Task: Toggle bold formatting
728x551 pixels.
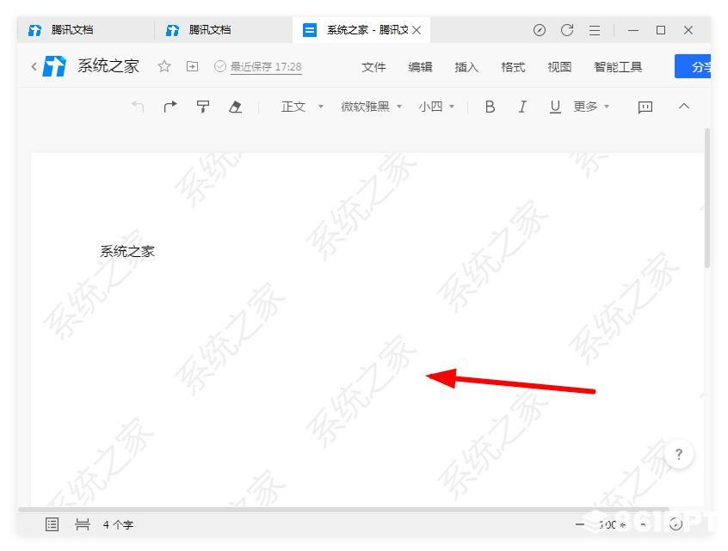Action: point(490,107)
